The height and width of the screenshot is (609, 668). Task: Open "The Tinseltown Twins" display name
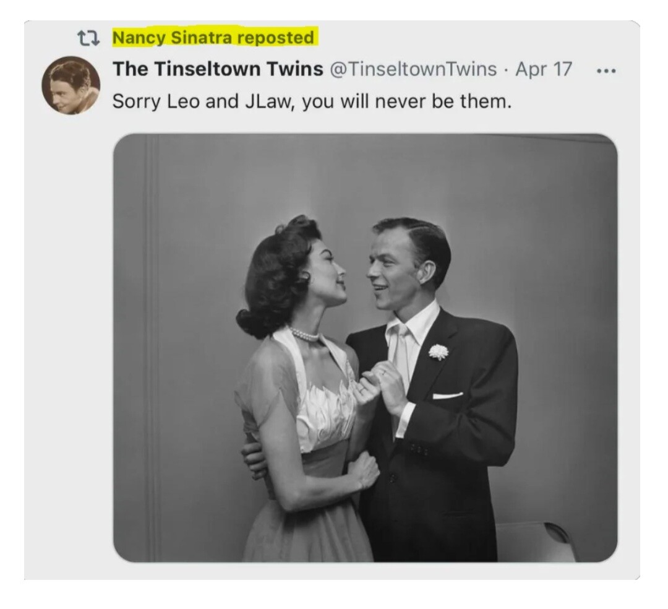(x=218, y=69)
